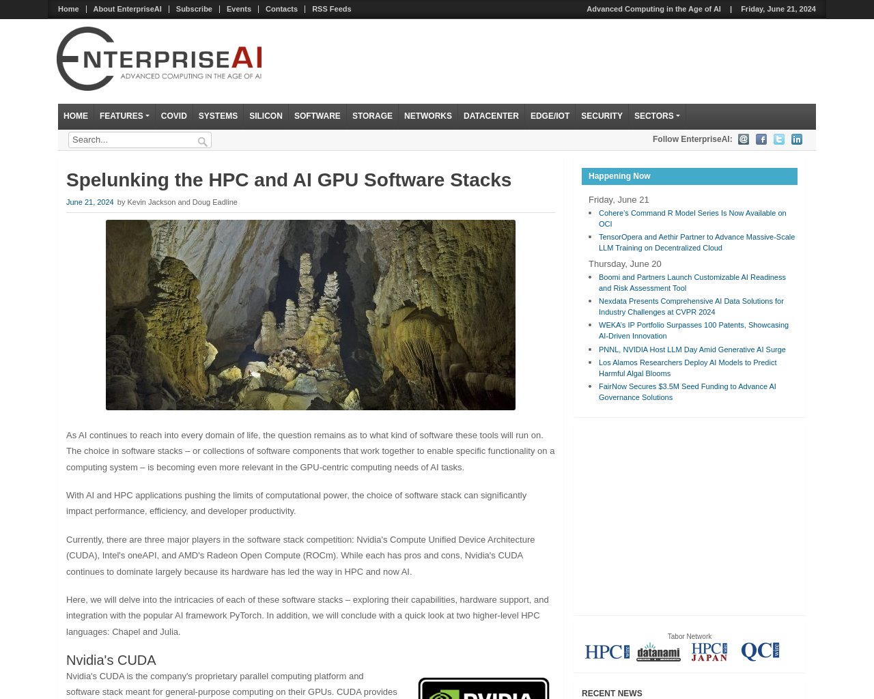
Task: Click inside the Search text field
Action: click(x=130, y=140)
